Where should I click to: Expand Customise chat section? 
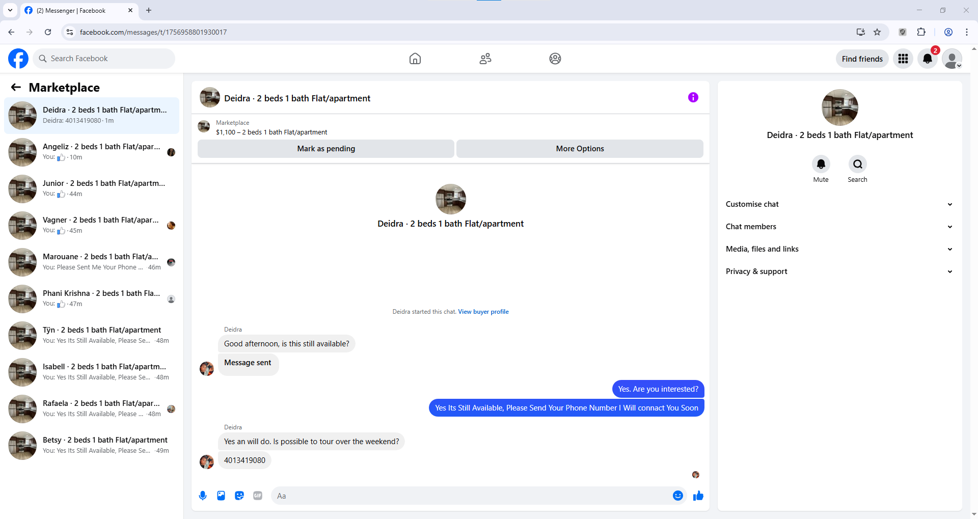839,204
